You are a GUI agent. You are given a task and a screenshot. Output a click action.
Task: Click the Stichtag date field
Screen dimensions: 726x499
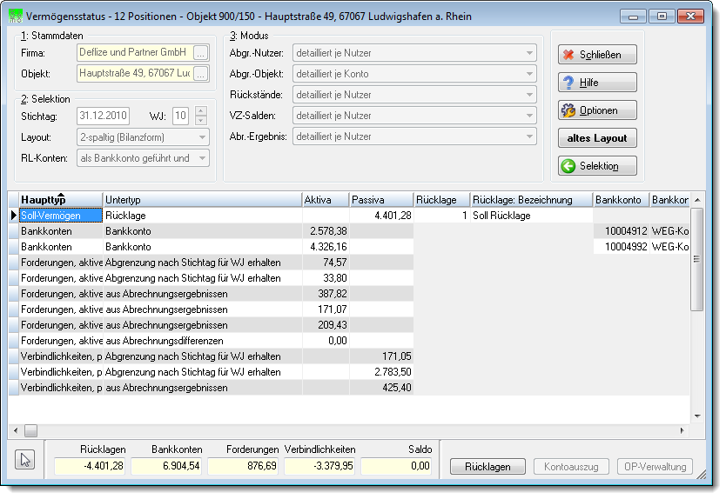103,116
